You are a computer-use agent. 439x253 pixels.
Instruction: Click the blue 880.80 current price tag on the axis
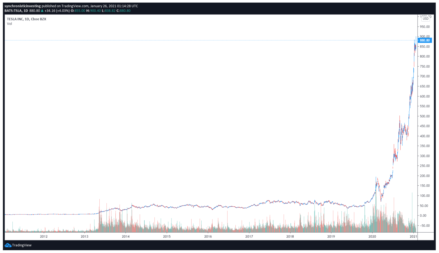pos(425,40)
